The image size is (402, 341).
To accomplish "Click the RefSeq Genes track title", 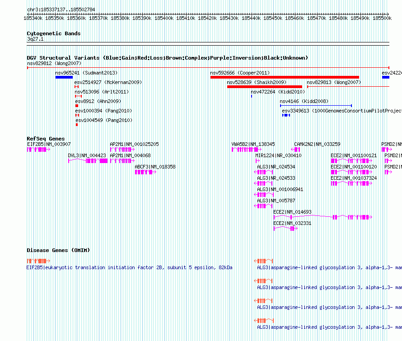I will pyautogui.click(x=46, y=139).
